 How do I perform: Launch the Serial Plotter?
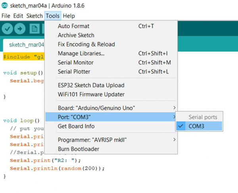pos(74,71)
